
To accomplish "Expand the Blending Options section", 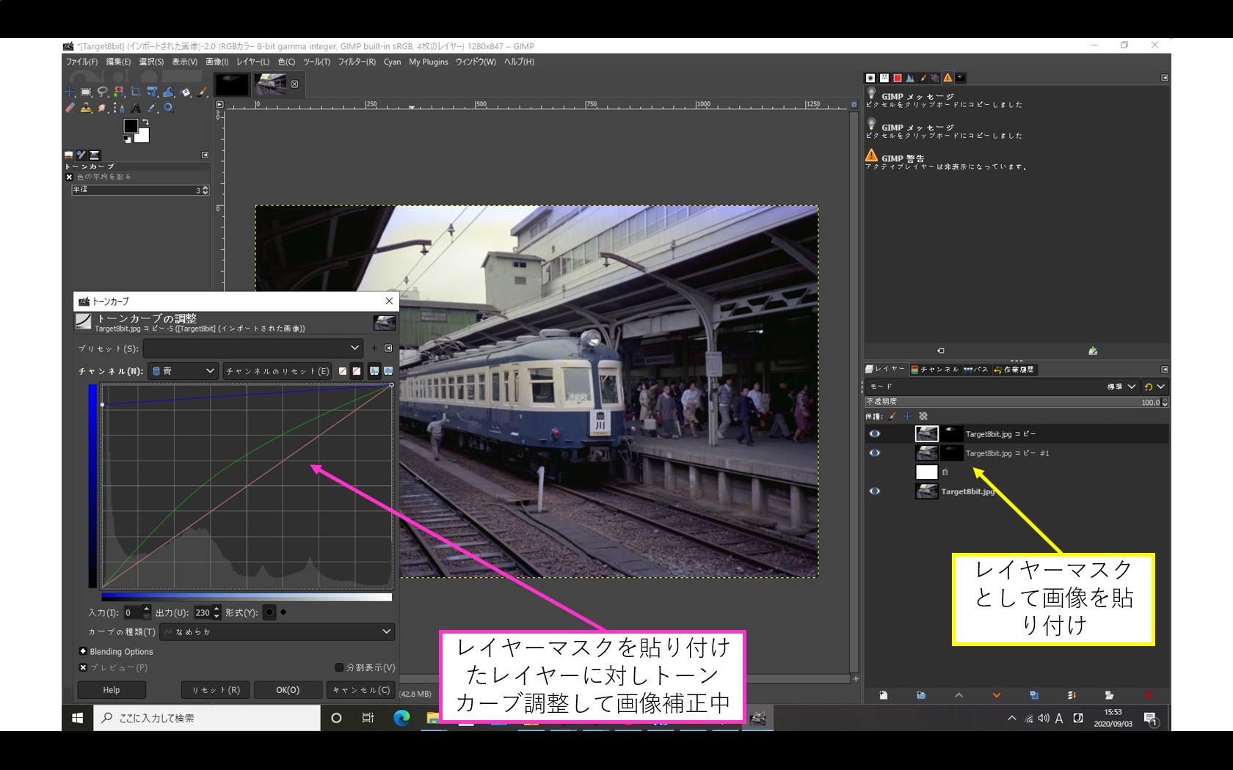I will (83, 651).
